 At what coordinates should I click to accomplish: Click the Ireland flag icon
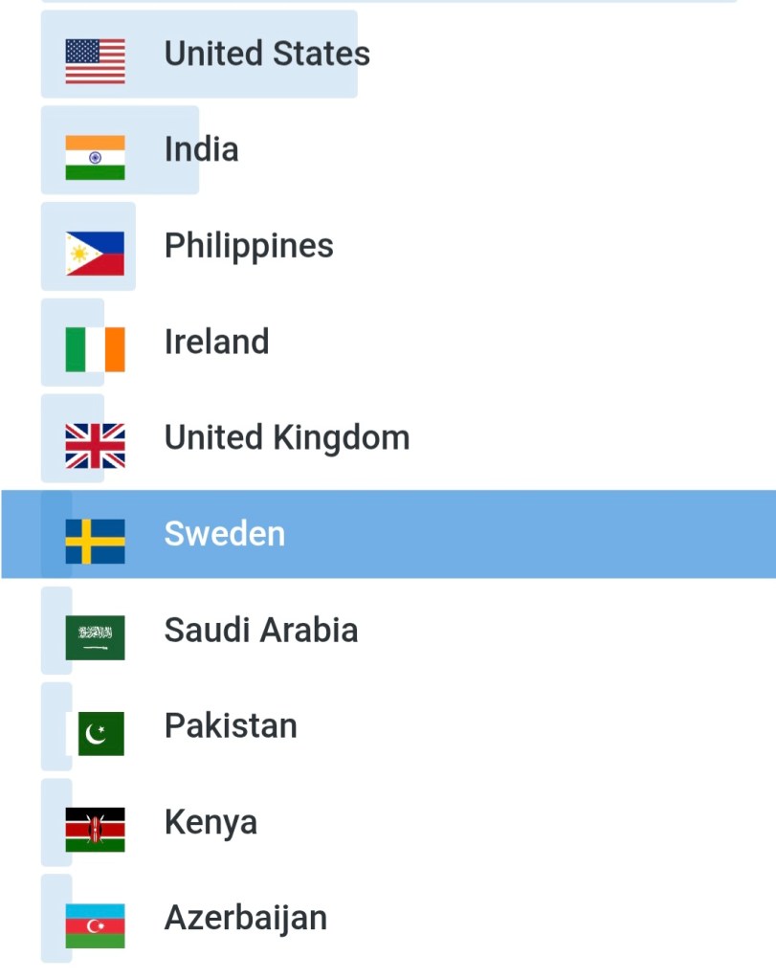[x=95, y=349]
